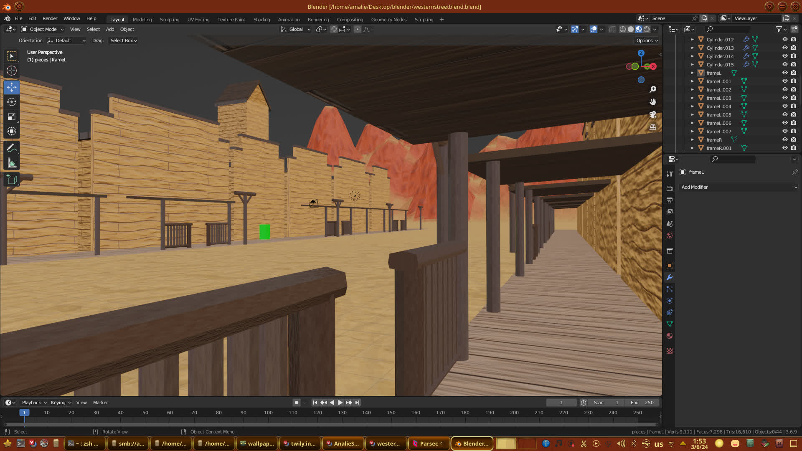
Task: Hide Cylinder.012 in viewport
Action: (785, 39)
